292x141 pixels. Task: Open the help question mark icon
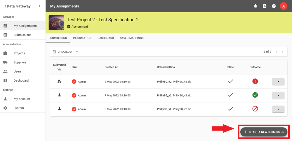pyautogui.click(x=274, y=6)
